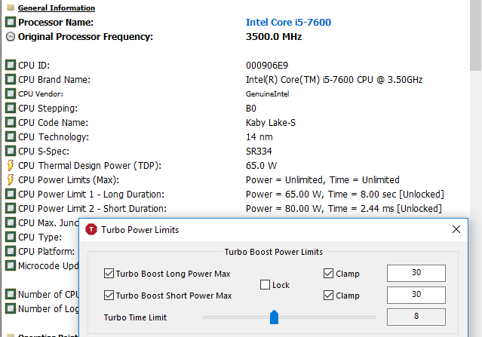482x337 pixels.
Task: Enable the Lock checkbox
Action: tap(265, 285)
